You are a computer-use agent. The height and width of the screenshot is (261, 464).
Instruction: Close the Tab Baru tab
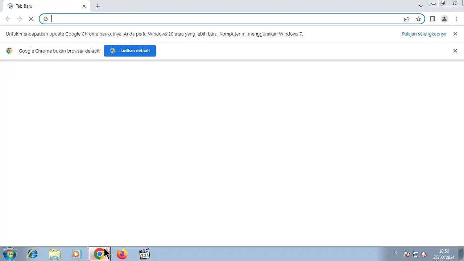click(84, 6)
